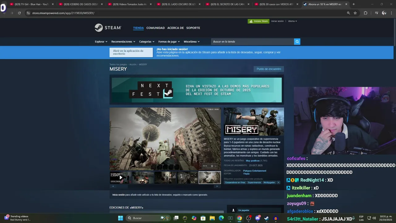Click the browser reload icon
The image size is (396, 223).
[19, 13]
